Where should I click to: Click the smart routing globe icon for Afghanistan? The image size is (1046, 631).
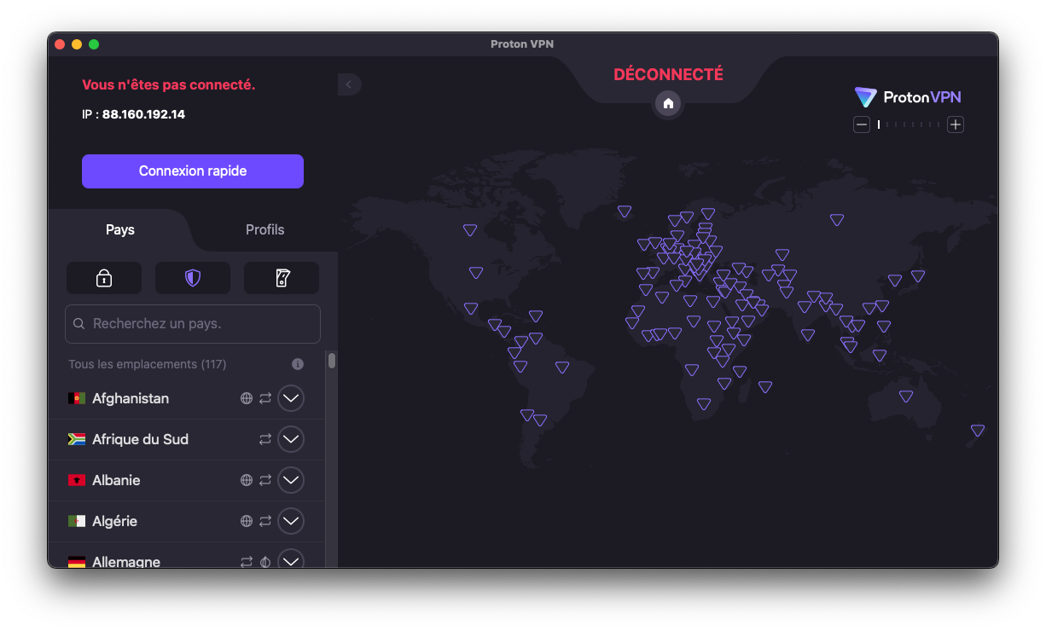(x=247, y=398)
